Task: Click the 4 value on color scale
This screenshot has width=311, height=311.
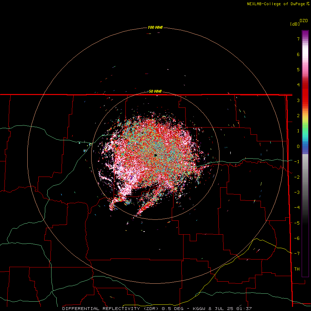Action: click(x=298, y=85)
